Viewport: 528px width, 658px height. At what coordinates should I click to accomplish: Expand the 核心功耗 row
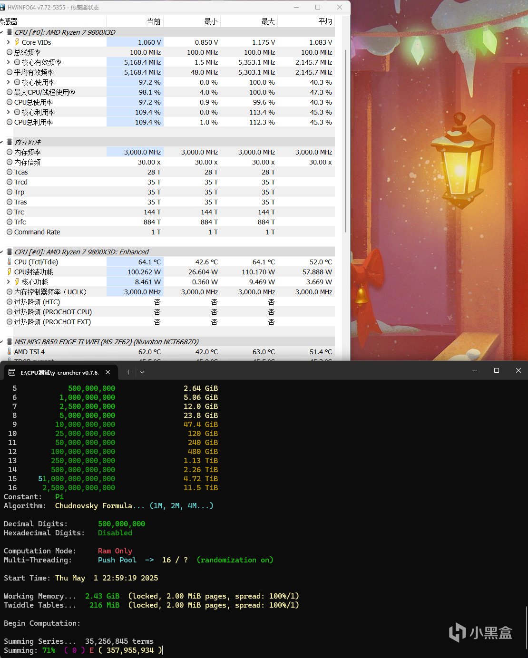pos(9,282)
